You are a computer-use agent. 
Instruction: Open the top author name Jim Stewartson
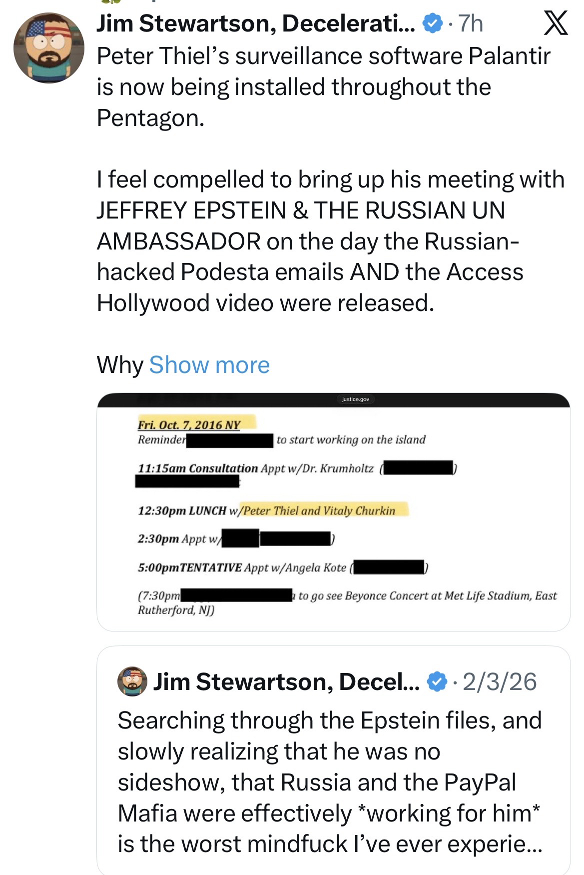255,23
